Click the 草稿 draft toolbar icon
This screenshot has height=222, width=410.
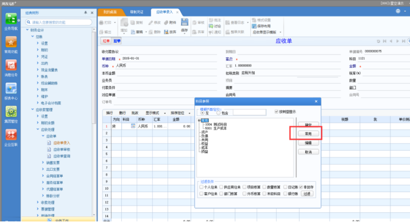tap(133, 32)
